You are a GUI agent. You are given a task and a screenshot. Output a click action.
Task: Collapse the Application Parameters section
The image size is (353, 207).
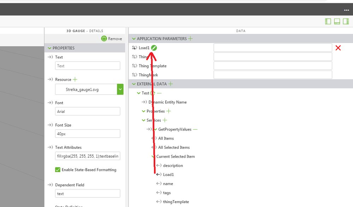pyautogui.click(x=134, y=39)
